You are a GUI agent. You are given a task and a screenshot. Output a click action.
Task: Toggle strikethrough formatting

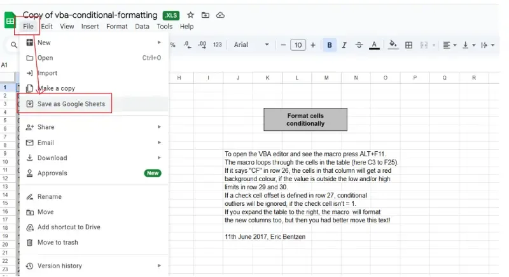(x=359, y=45)
